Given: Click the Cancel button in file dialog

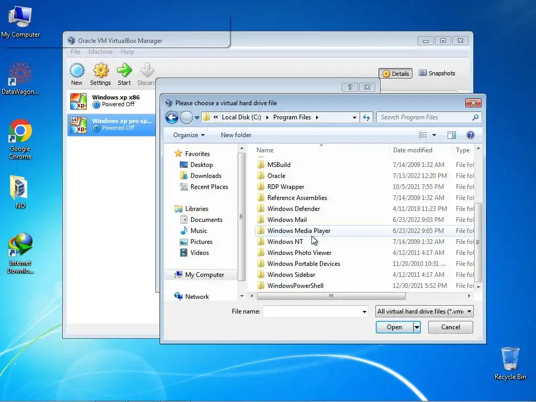Looking at the screenshot, I should (451, 327).
